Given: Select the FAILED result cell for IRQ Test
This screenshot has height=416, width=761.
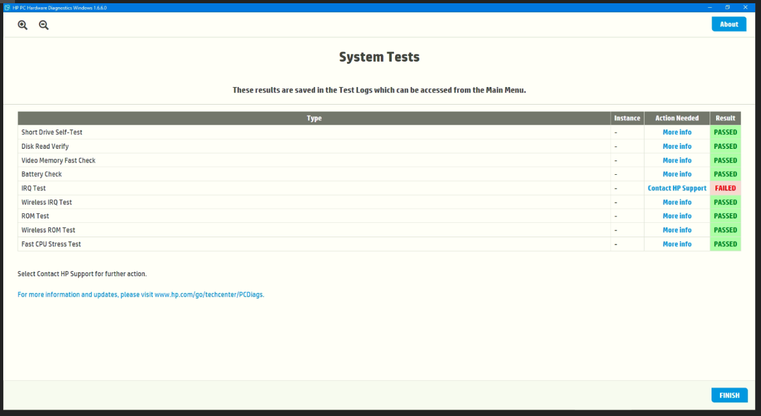Looking at the screenshot, I should click(x=725, y=188).
